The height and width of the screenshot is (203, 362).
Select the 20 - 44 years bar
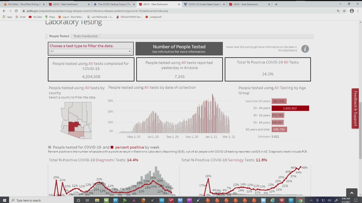click(x=290, y=108)
